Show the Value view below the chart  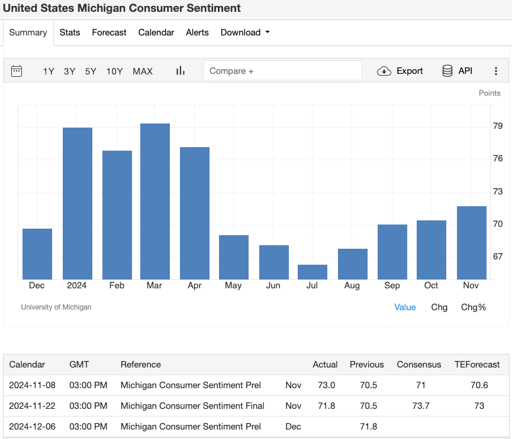tap(405, 307)
